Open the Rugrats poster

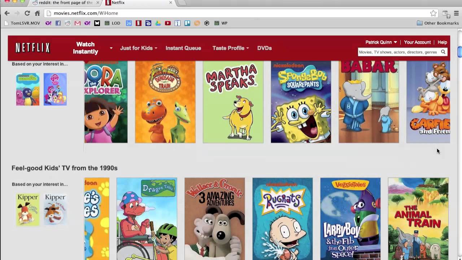283,219
